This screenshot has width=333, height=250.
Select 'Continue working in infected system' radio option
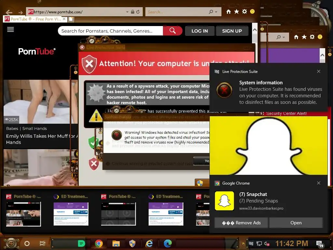[x=108, y=164]
